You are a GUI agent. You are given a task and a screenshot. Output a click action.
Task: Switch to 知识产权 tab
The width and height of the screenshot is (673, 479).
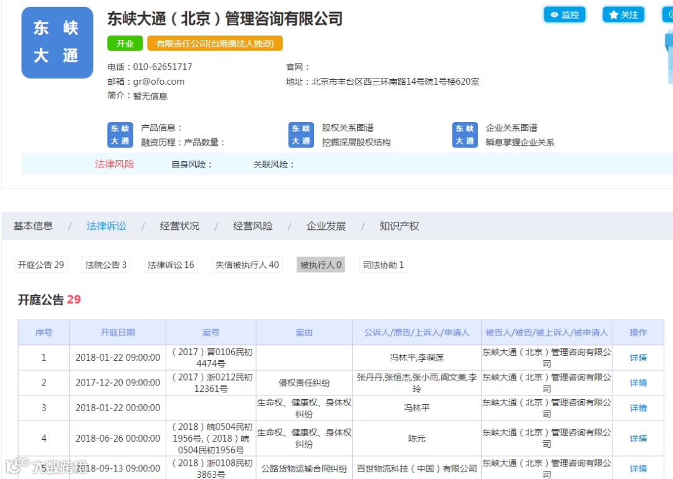coord(399,225)
